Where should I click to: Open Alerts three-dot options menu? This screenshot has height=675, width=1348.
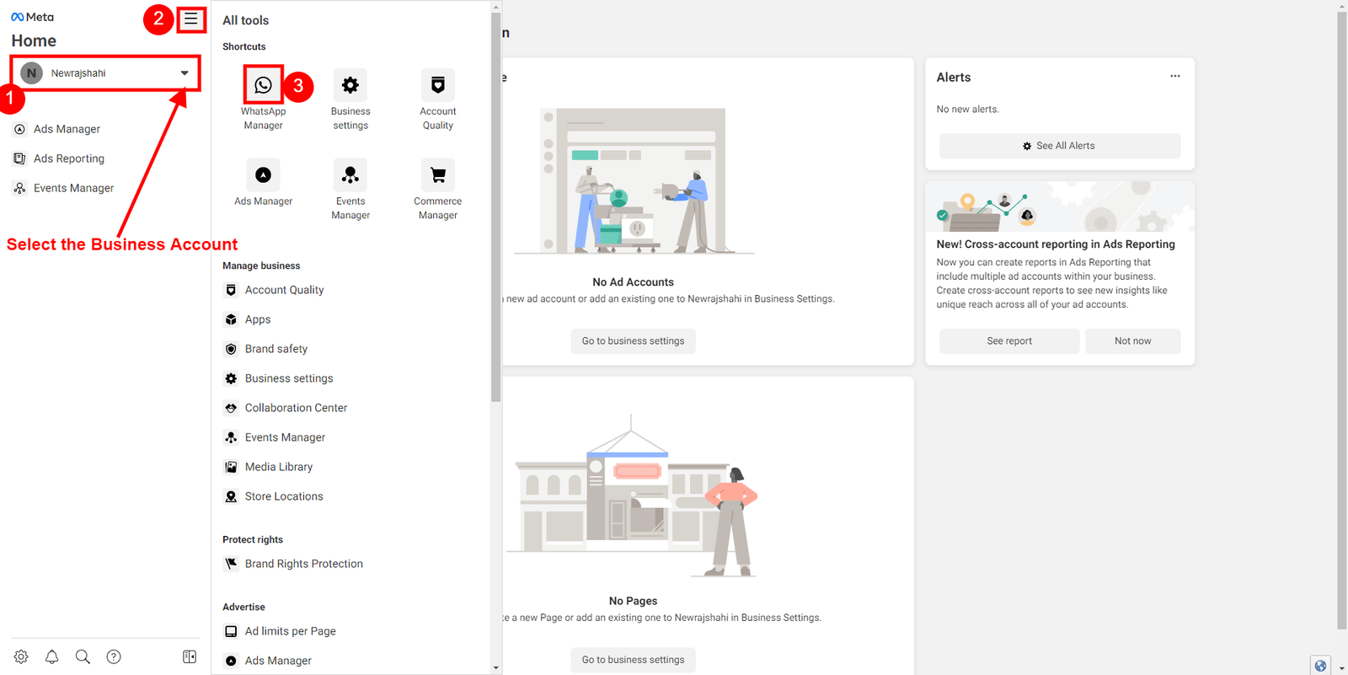point(1174,77)
